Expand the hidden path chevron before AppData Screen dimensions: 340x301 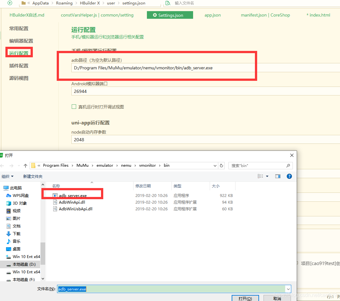(29, 3)
